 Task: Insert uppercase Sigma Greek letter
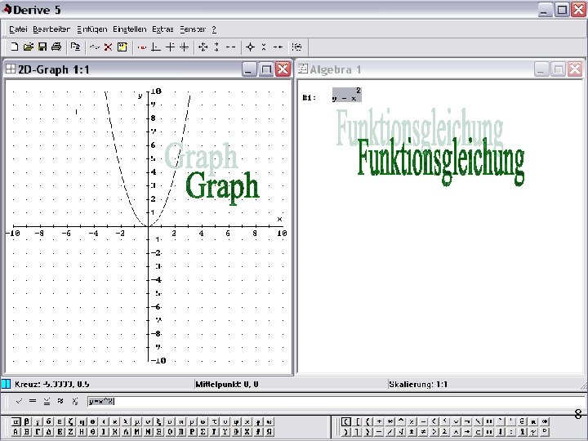click(x=203, y=432)
